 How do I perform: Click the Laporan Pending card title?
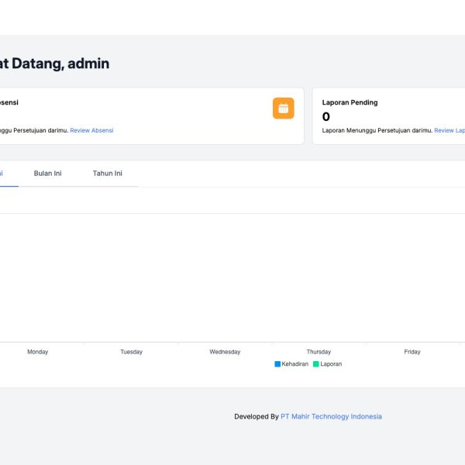coord(350,102)
